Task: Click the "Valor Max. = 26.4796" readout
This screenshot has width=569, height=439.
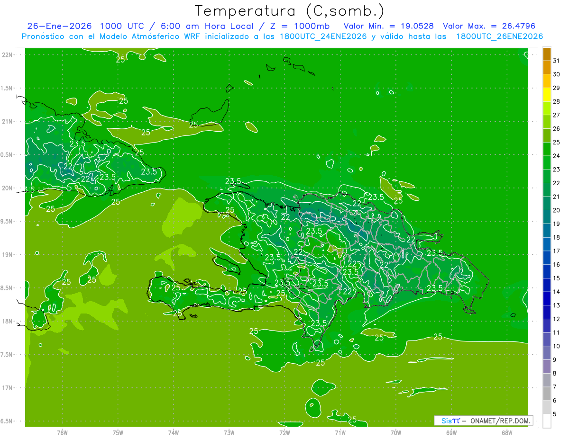Action: [x=489, y=26]
